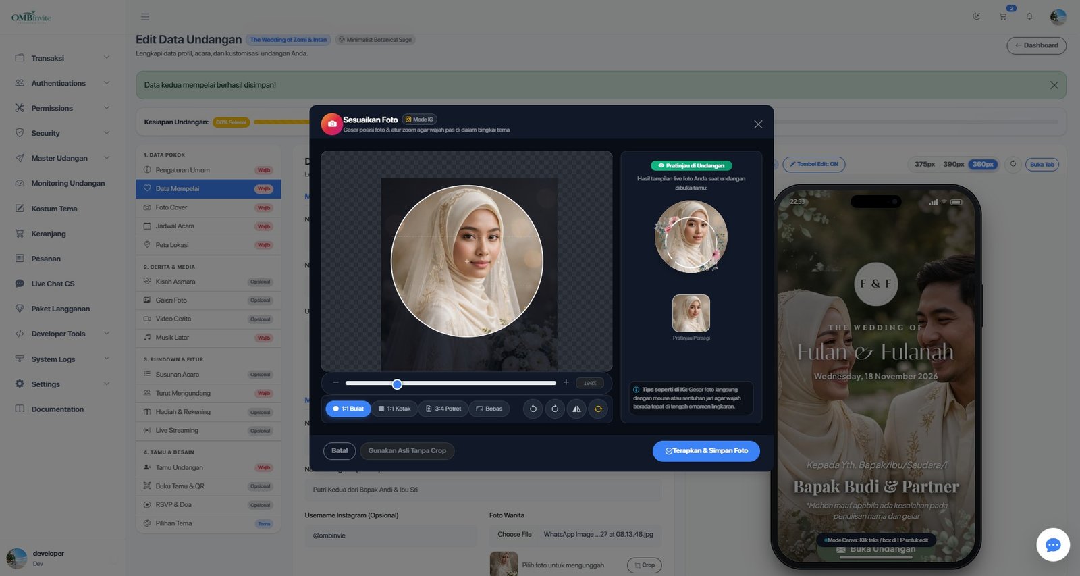This screenshot has height=576, width=1080.
Task: Flip the photo horizontally with mirror icon
Action: click(x=576, y=409)
